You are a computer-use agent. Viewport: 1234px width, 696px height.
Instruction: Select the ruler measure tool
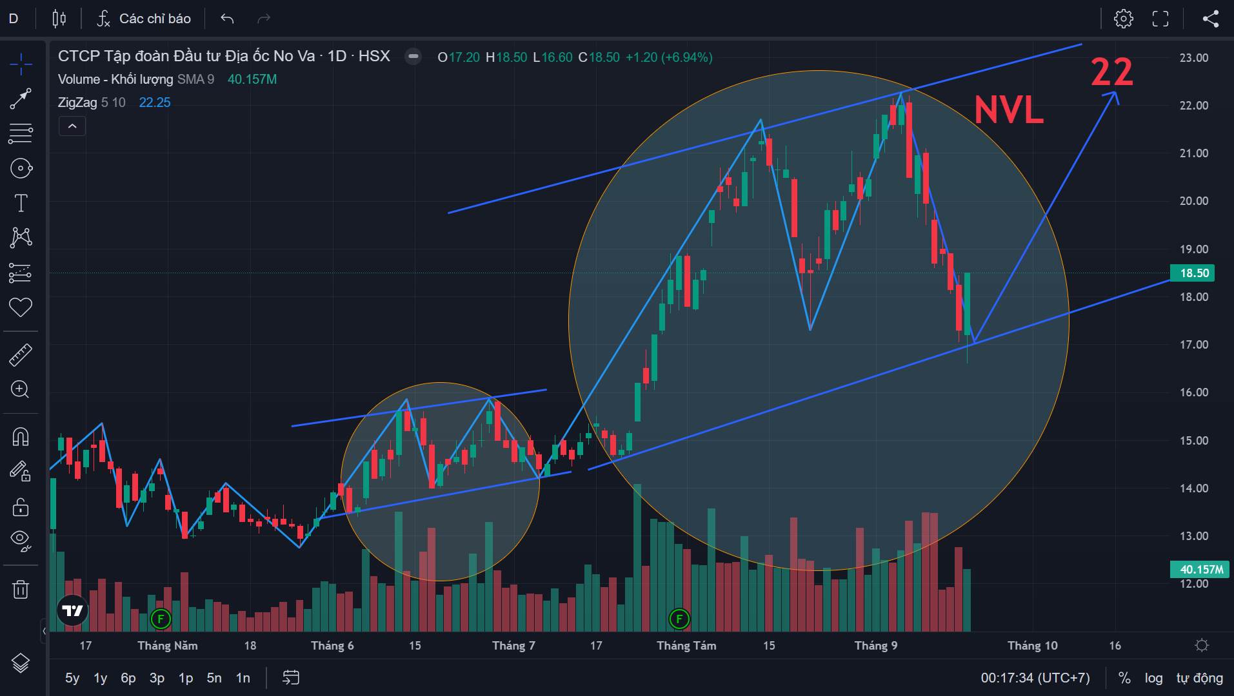[21, 354]
